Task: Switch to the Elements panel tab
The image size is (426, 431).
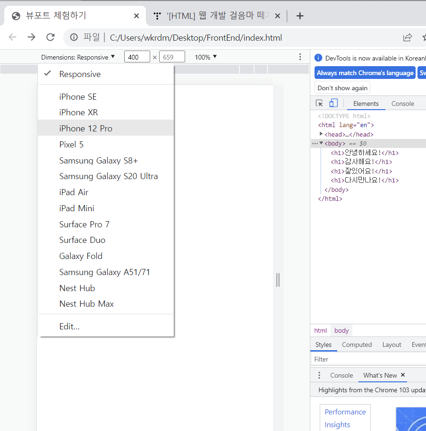Action: point(366,103)
